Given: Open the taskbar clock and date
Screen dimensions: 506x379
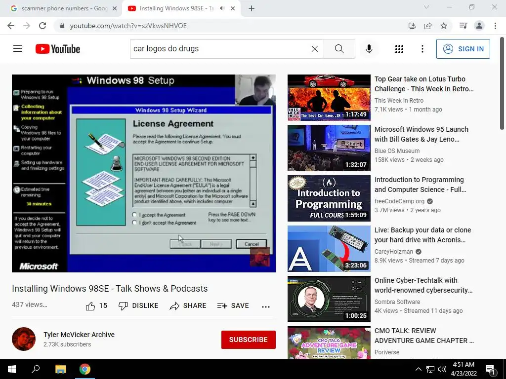Looking at the screenshot, I should click(x=464, y=369).
